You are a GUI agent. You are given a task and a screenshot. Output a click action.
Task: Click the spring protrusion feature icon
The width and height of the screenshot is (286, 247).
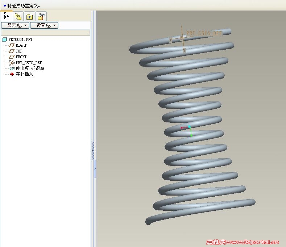coord(12,69)
